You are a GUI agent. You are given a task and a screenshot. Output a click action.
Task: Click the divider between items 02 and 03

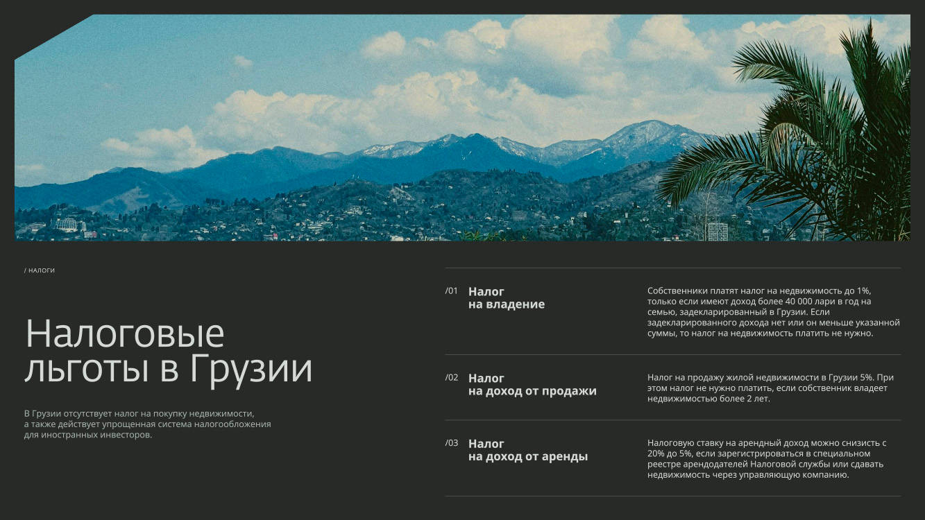[672, 420]
